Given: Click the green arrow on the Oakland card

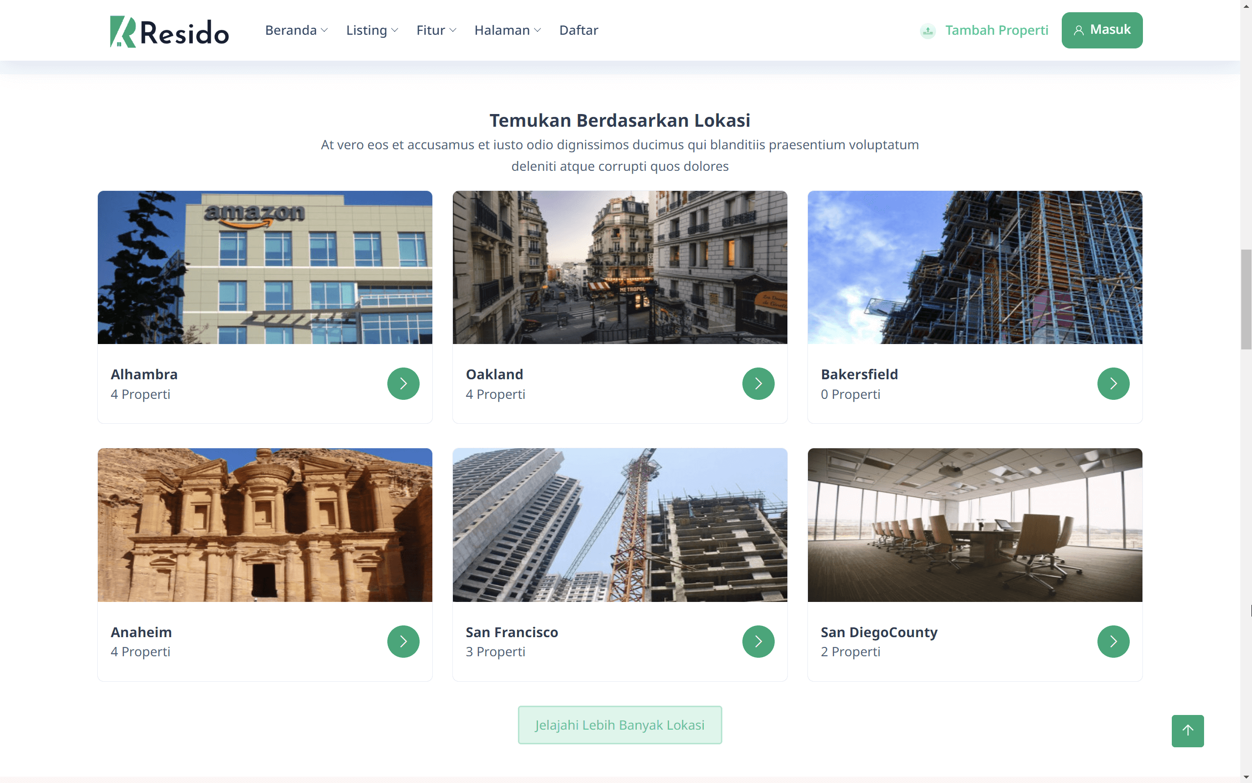Looking at the screenshot, I should tap(758, 384).
